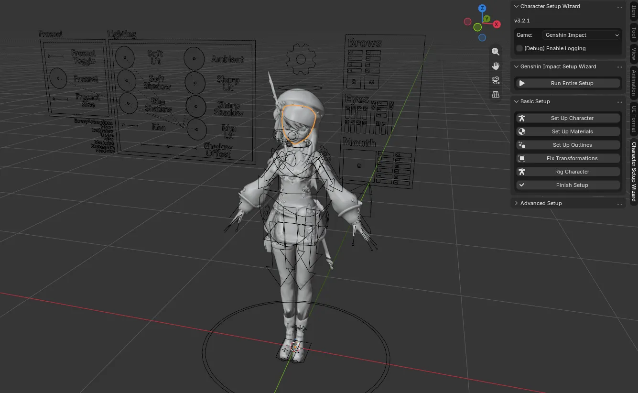Screen dimensions: 638x393
Task: Click the Set Up Materials button
Action: [x=568, y=131]
